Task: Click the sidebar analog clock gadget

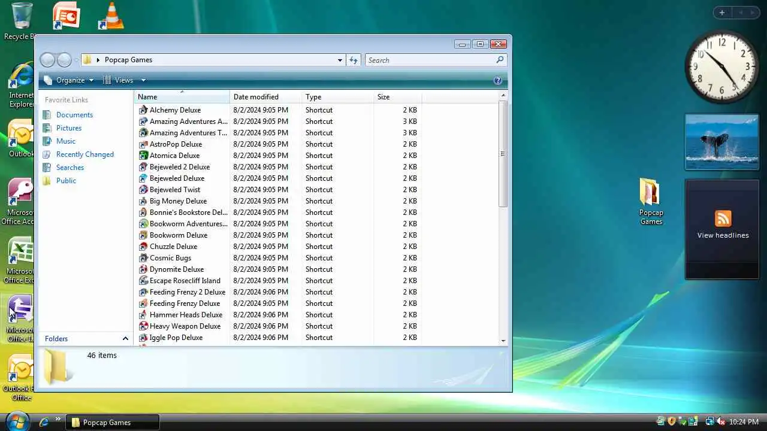Action: (x=721, y=67)
